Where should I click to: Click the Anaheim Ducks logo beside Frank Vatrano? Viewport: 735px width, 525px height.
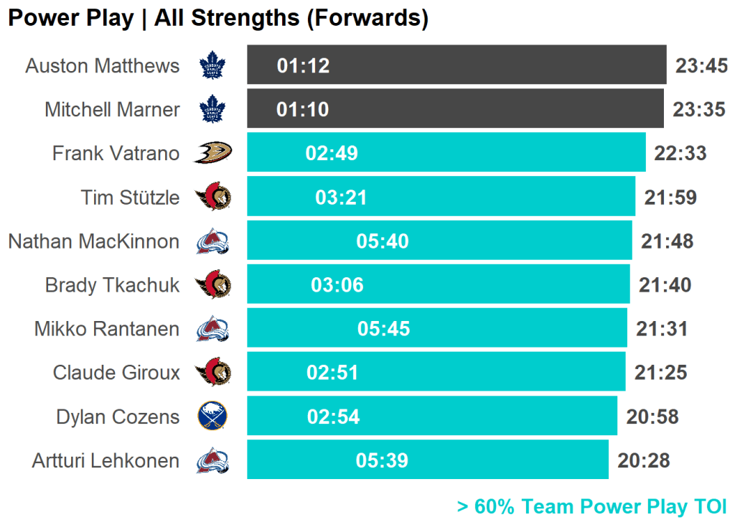(x=212, y=153)
